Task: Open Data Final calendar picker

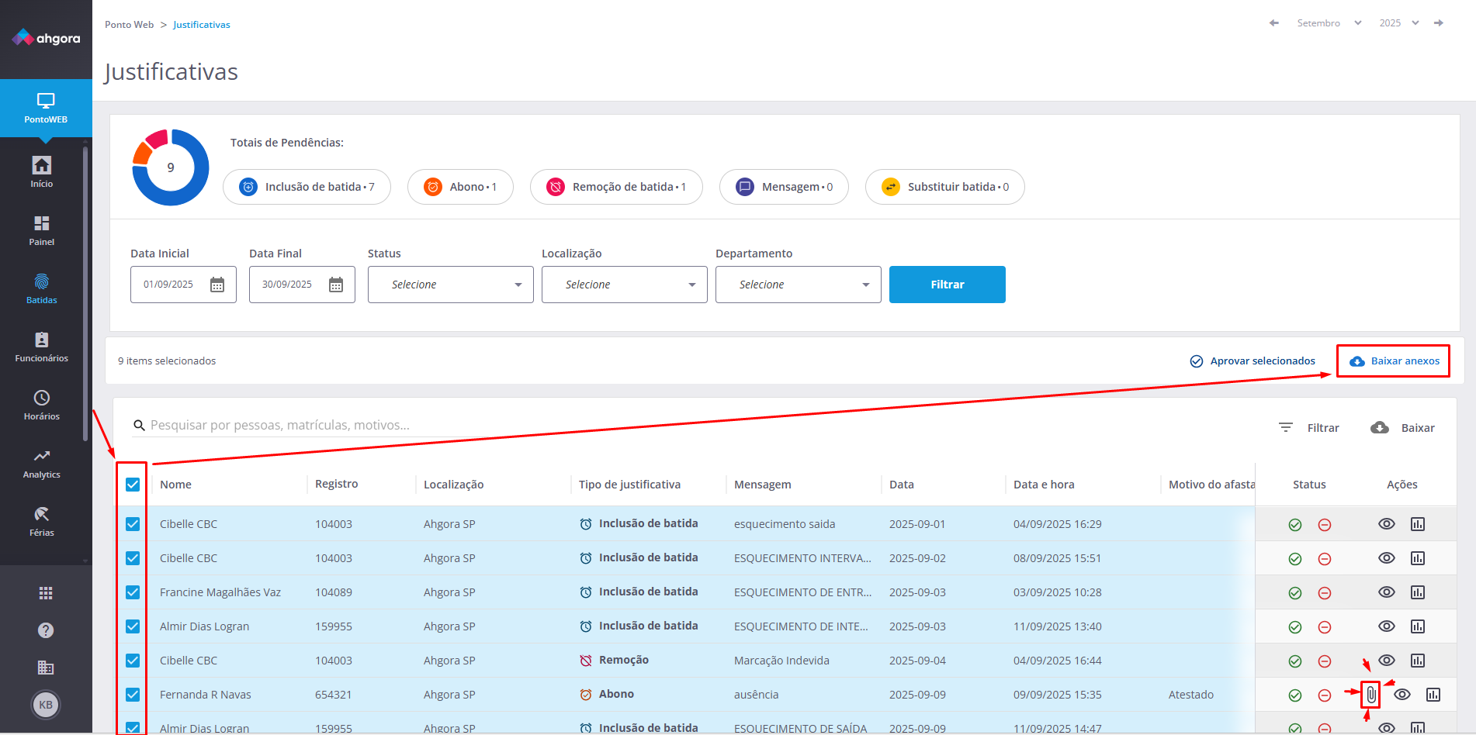Action: coord(336,285)
